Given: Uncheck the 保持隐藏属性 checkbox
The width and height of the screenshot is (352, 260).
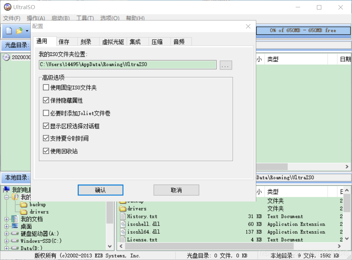Looking at the screenshot, I should point(46,100).
